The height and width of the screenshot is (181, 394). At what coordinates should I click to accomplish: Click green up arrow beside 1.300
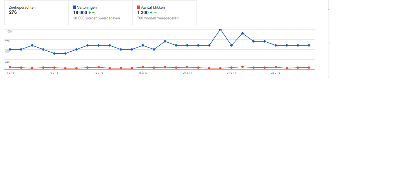click(x=151, y=13)
